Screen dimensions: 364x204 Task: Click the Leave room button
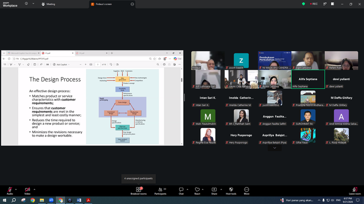click(355, 190)
